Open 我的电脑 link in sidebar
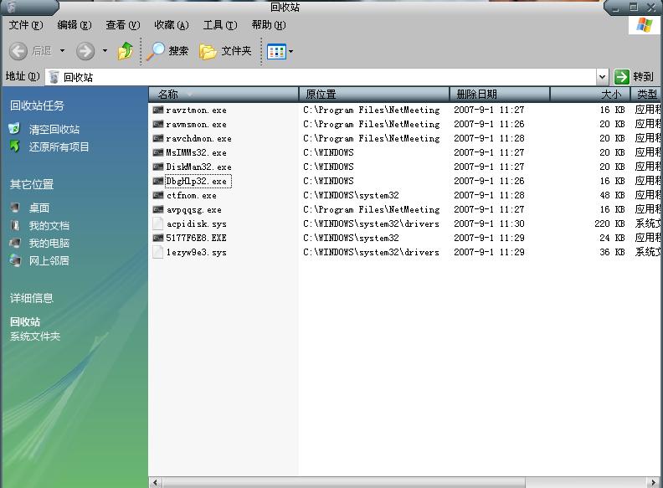This screenshot has height=488, width=663. [x=49, y=243]
